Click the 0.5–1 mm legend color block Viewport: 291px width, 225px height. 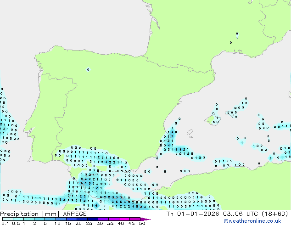tap(18, 219)
